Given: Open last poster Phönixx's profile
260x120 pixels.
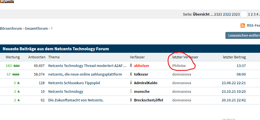Looking at the screenshot, I should point(179,66).
